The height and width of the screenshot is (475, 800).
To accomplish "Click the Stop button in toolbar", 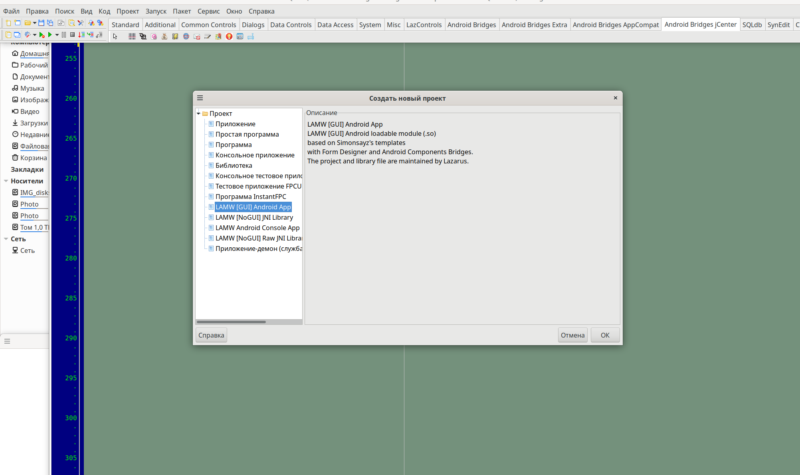I will point(71,37).
